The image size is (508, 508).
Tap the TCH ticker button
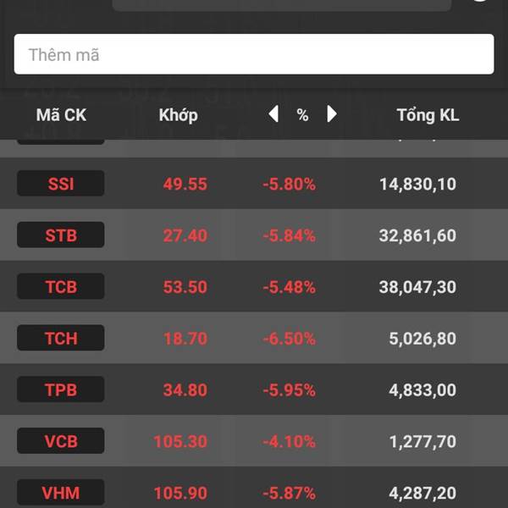[x=61, y=339]
